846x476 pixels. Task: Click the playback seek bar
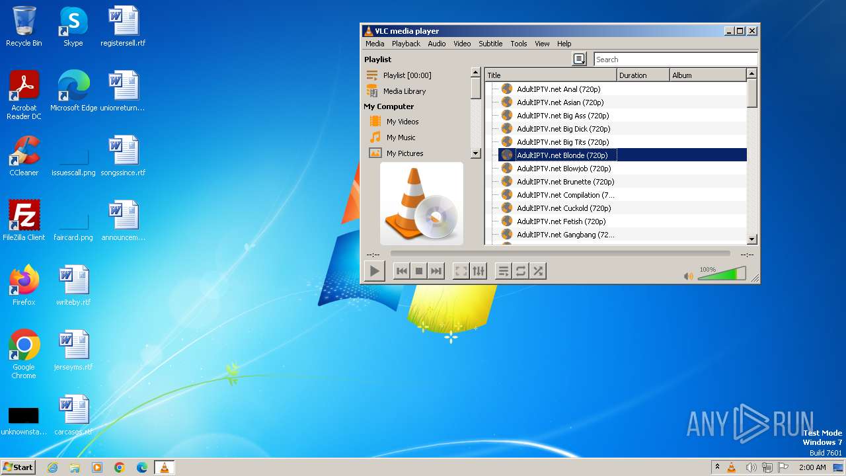click(560, 253)
